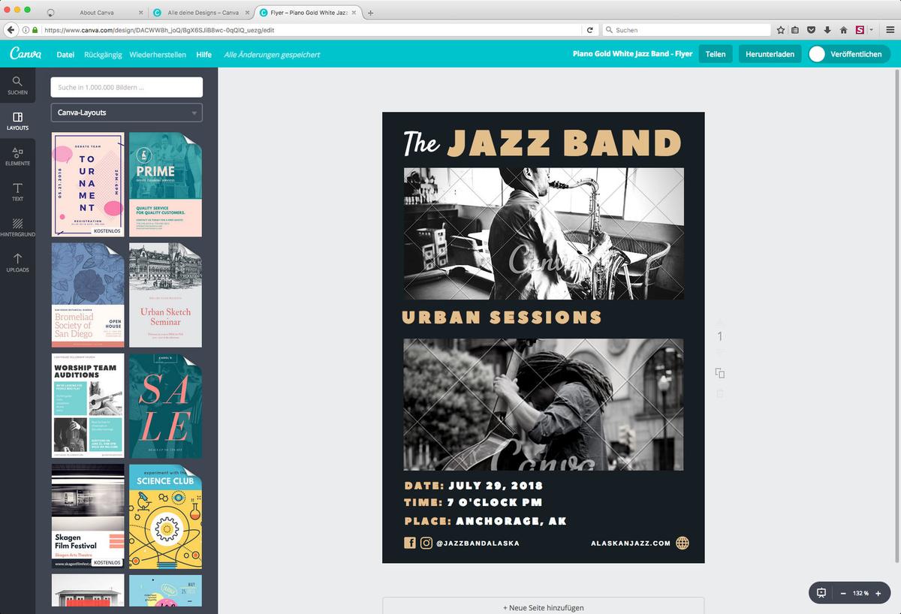Screen dimensions: 901x614
Task: Expand the Canva-Layouts dropdown
Action: click(x=126, y=113)
